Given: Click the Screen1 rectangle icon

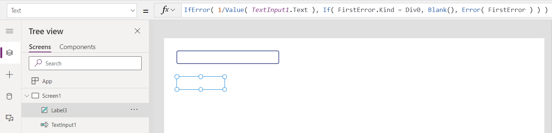Looking at the screenshot, I should [x=35, y=96].
